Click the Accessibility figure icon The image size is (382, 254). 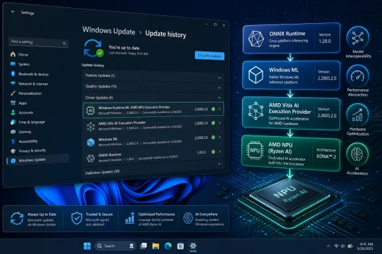13,141
